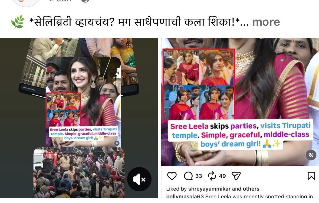
Task: Open the left collage image
Action: (79, 118)
